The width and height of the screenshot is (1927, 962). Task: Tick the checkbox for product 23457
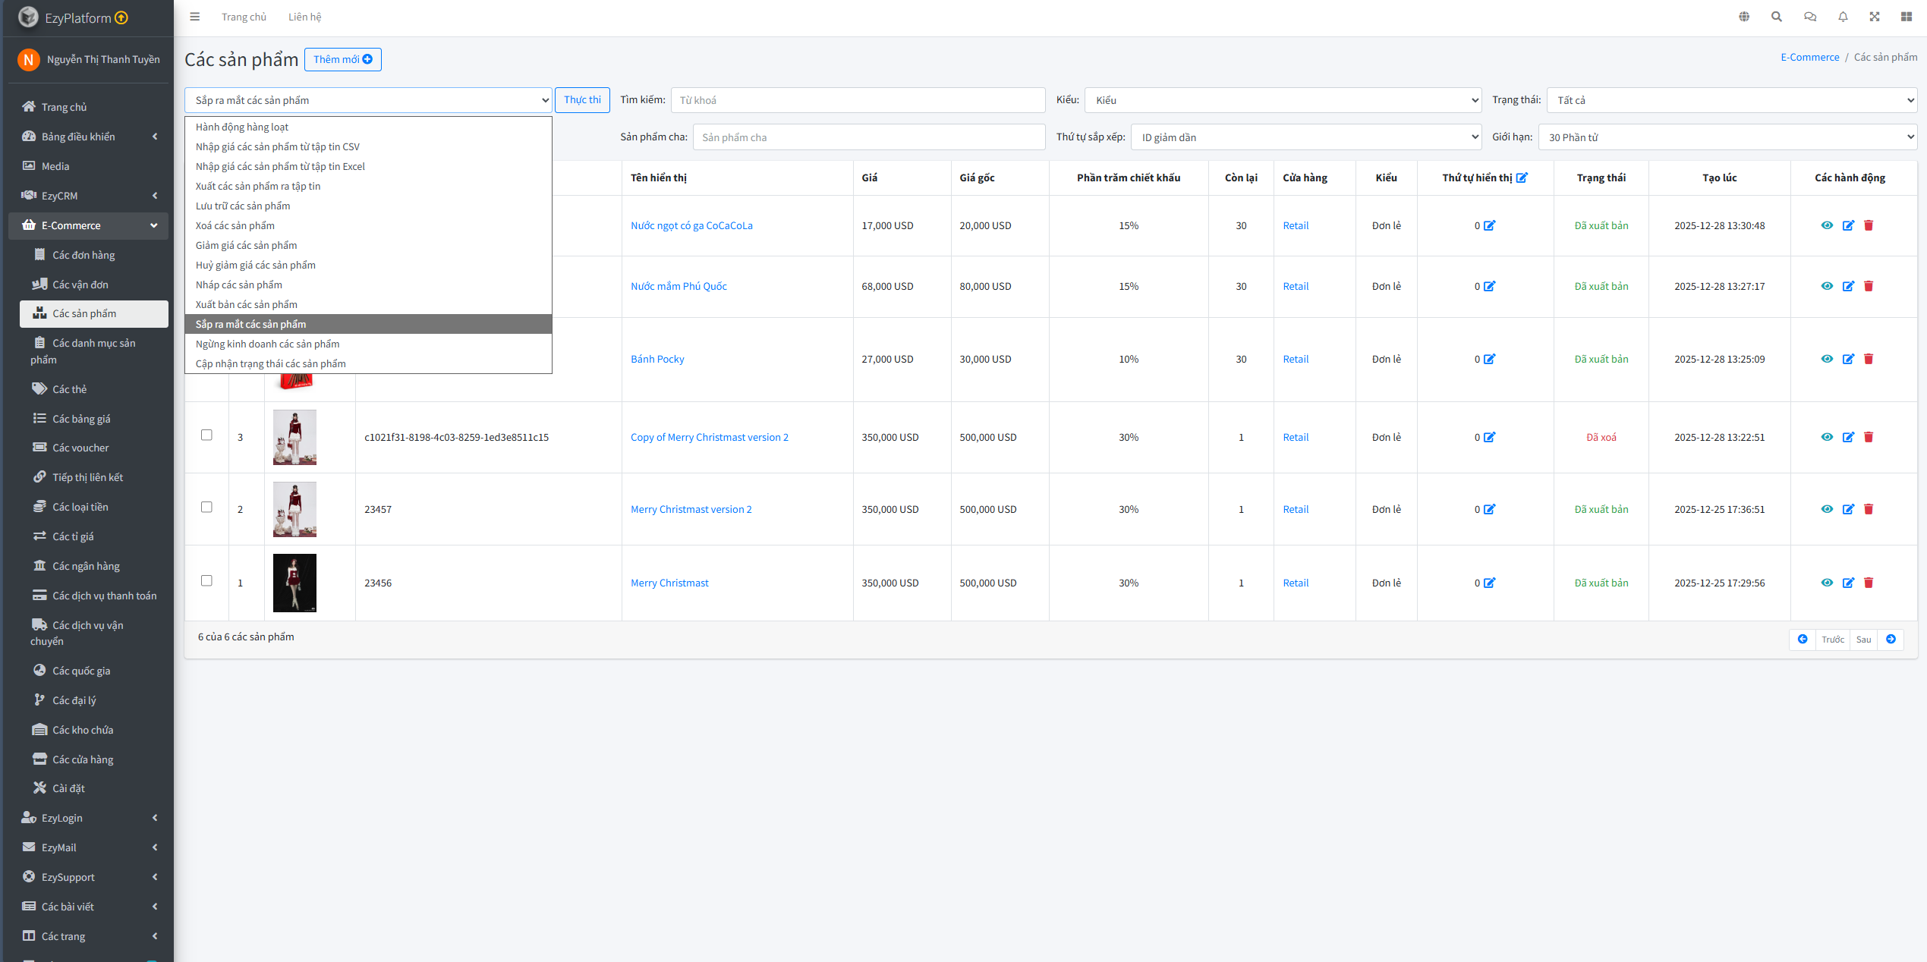[206, 507]
